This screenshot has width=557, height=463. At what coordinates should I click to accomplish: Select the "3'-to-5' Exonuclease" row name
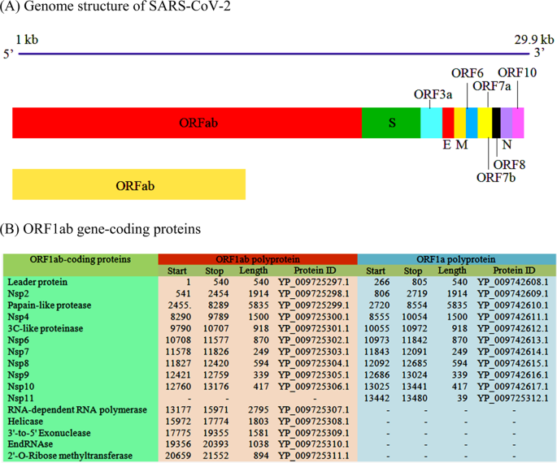point(49,433)
